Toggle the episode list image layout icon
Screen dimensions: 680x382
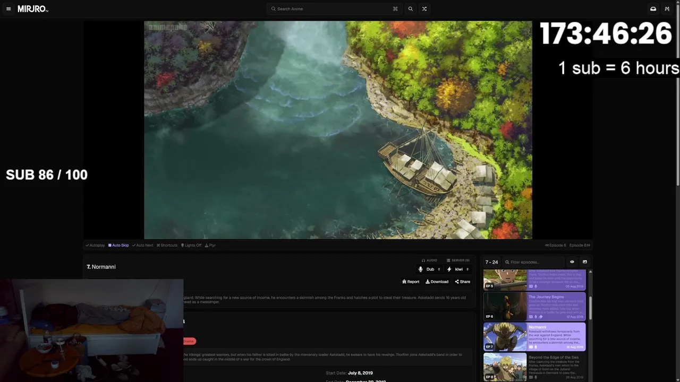coord(585,262)
